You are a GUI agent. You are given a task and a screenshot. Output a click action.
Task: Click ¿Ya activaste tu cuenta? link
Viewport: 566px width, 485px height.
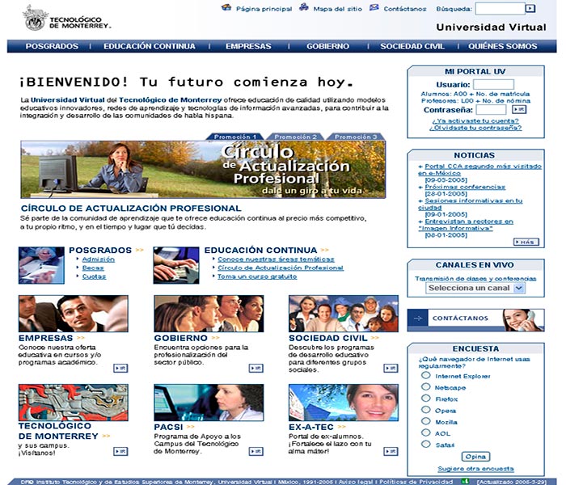point(475,121)
